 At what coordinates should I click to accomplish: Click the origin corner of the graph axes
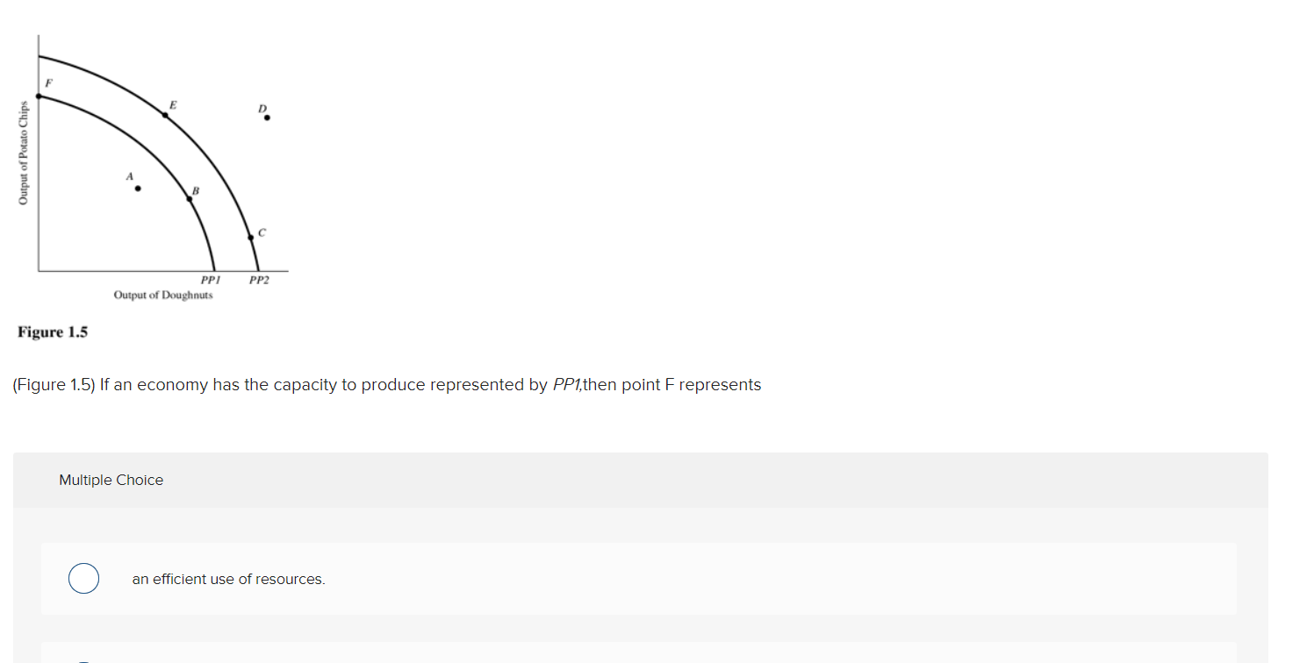[x=39, y=271]
